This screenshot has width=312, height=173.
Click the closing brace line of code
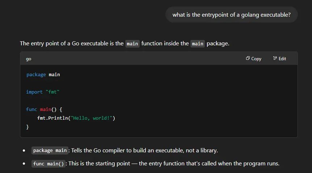tap(28, 127)
